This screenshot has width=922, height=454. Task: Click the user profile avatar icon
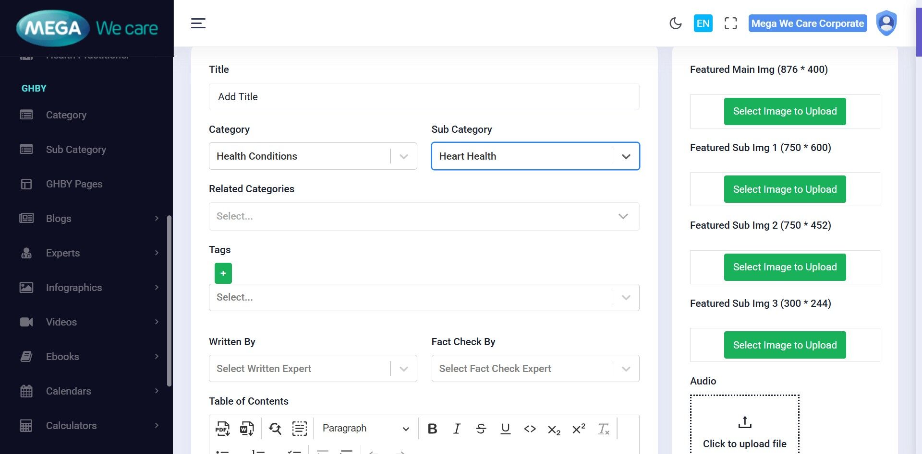point(886,23)
